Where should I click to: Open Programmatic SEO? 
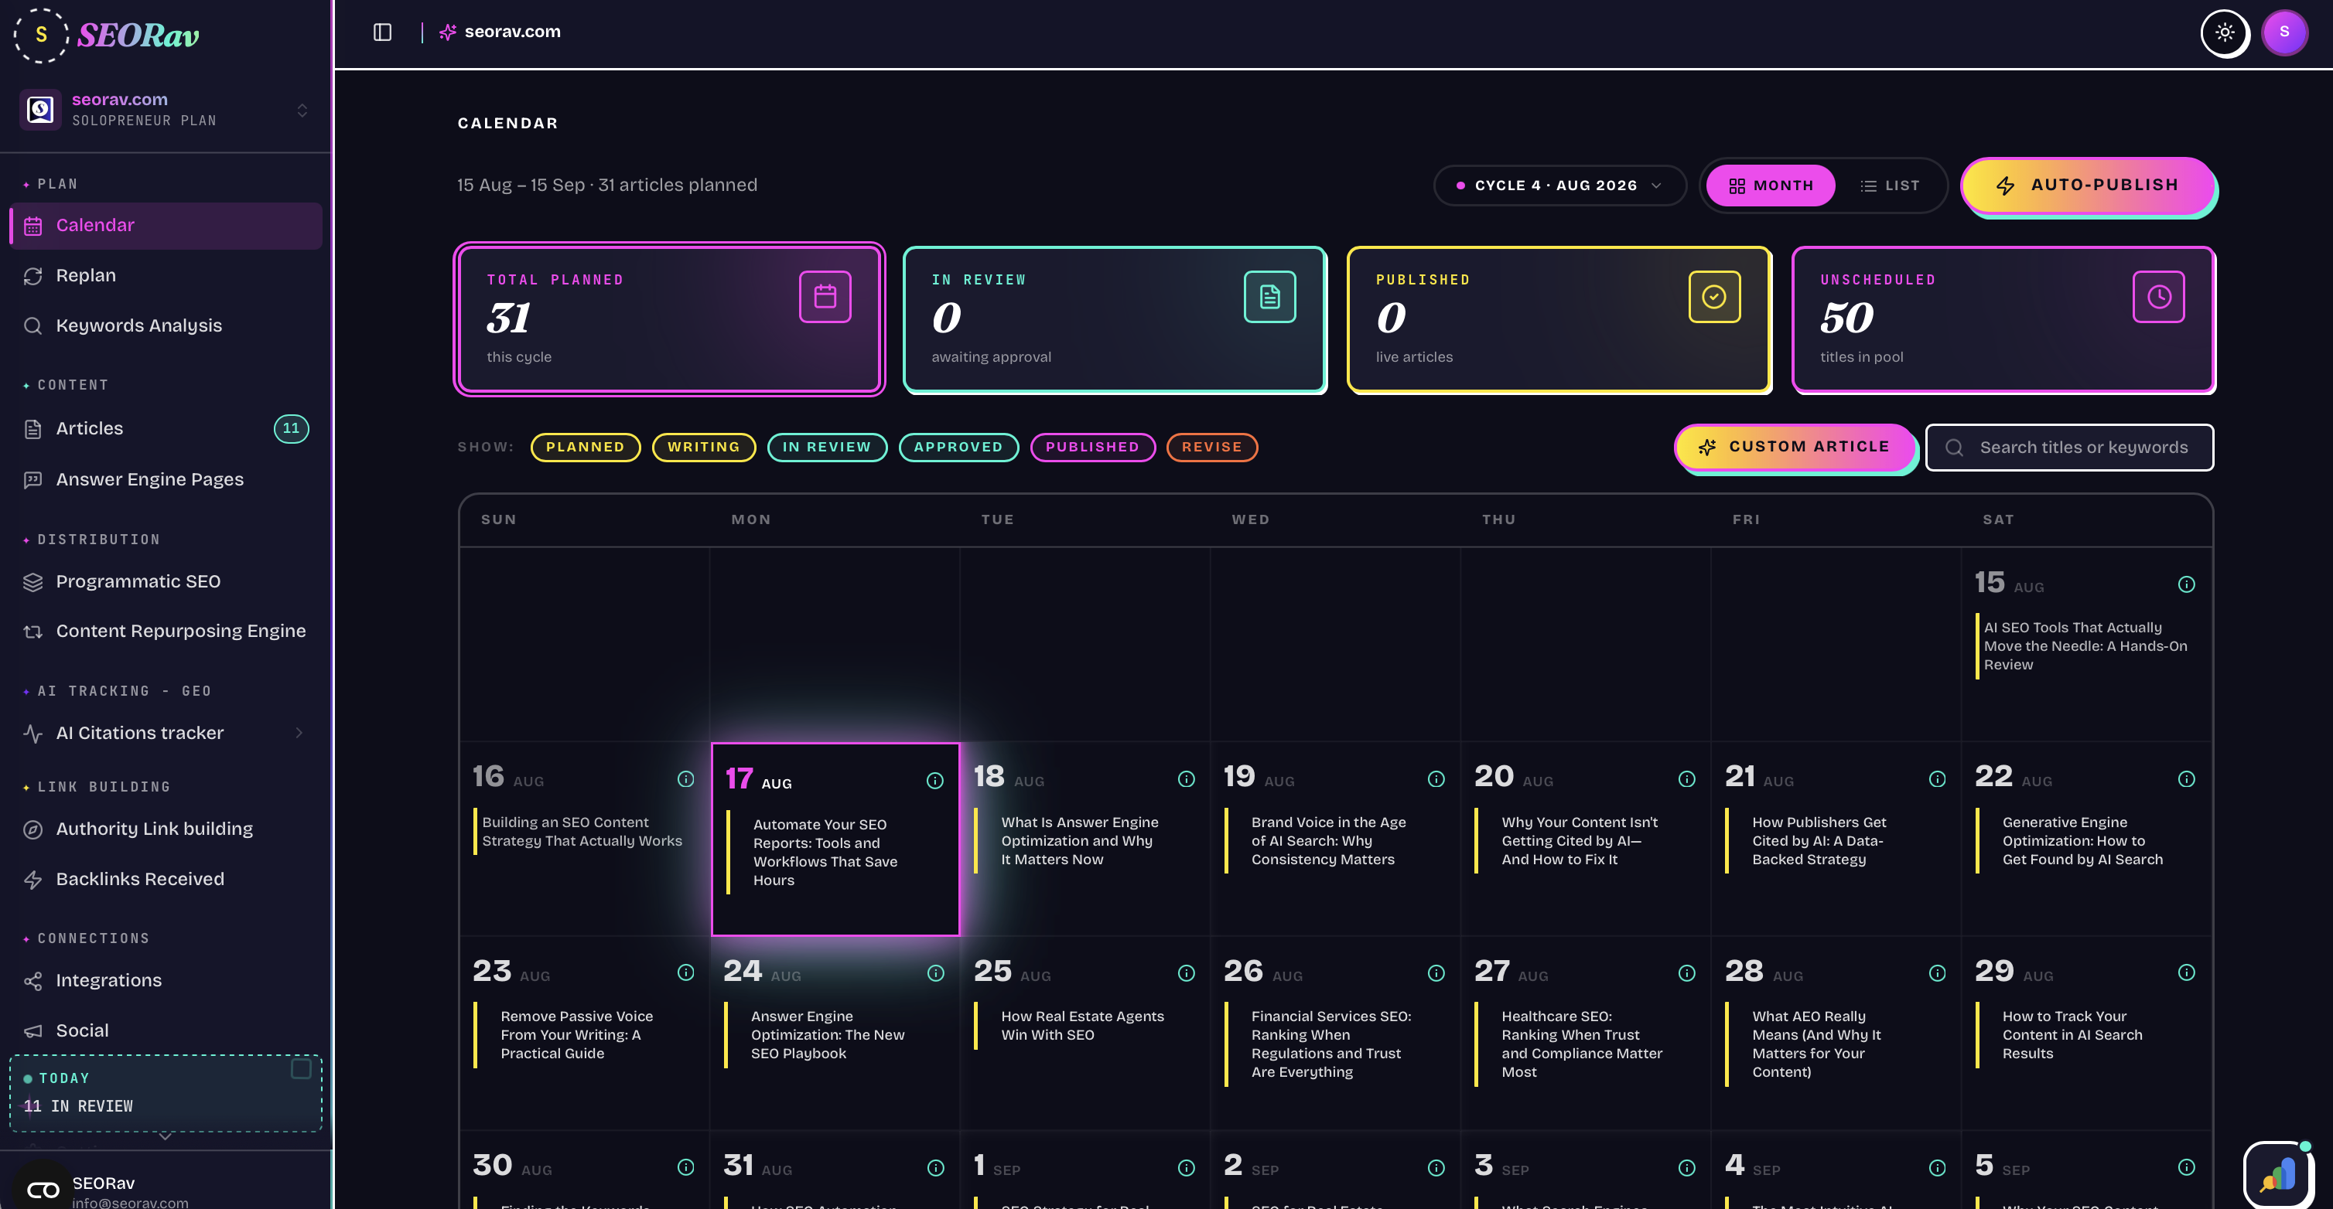(x=166, y=582)
